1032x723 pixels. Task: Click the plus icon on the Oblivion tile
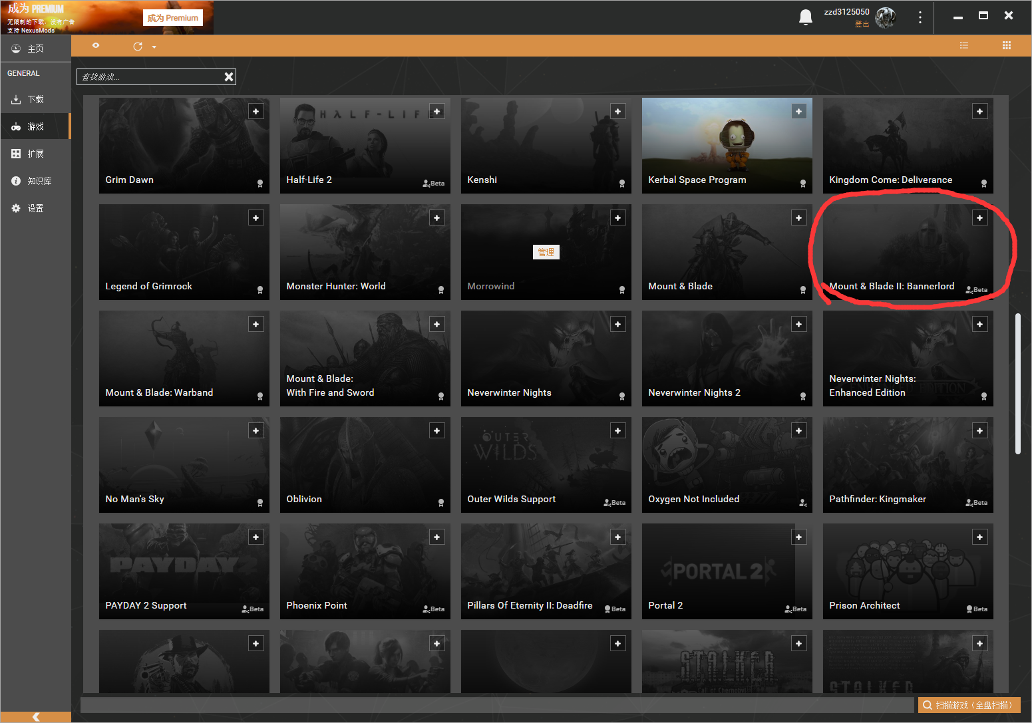[x=437, y=431]
